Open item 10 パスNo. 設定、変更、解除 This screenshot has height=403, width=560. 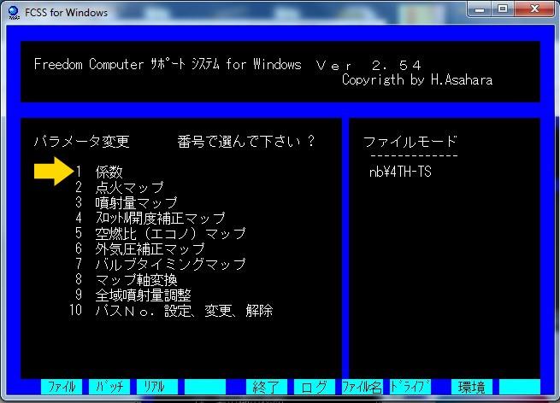click(171, 310)
